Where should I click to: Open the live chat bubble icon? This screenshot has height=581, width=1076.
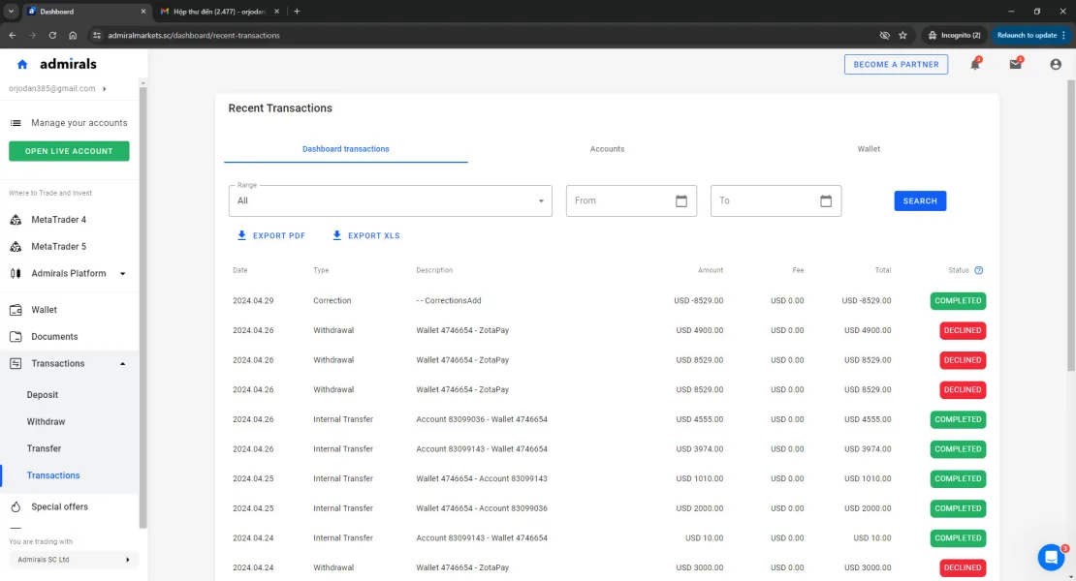(x=1051, y=558)
